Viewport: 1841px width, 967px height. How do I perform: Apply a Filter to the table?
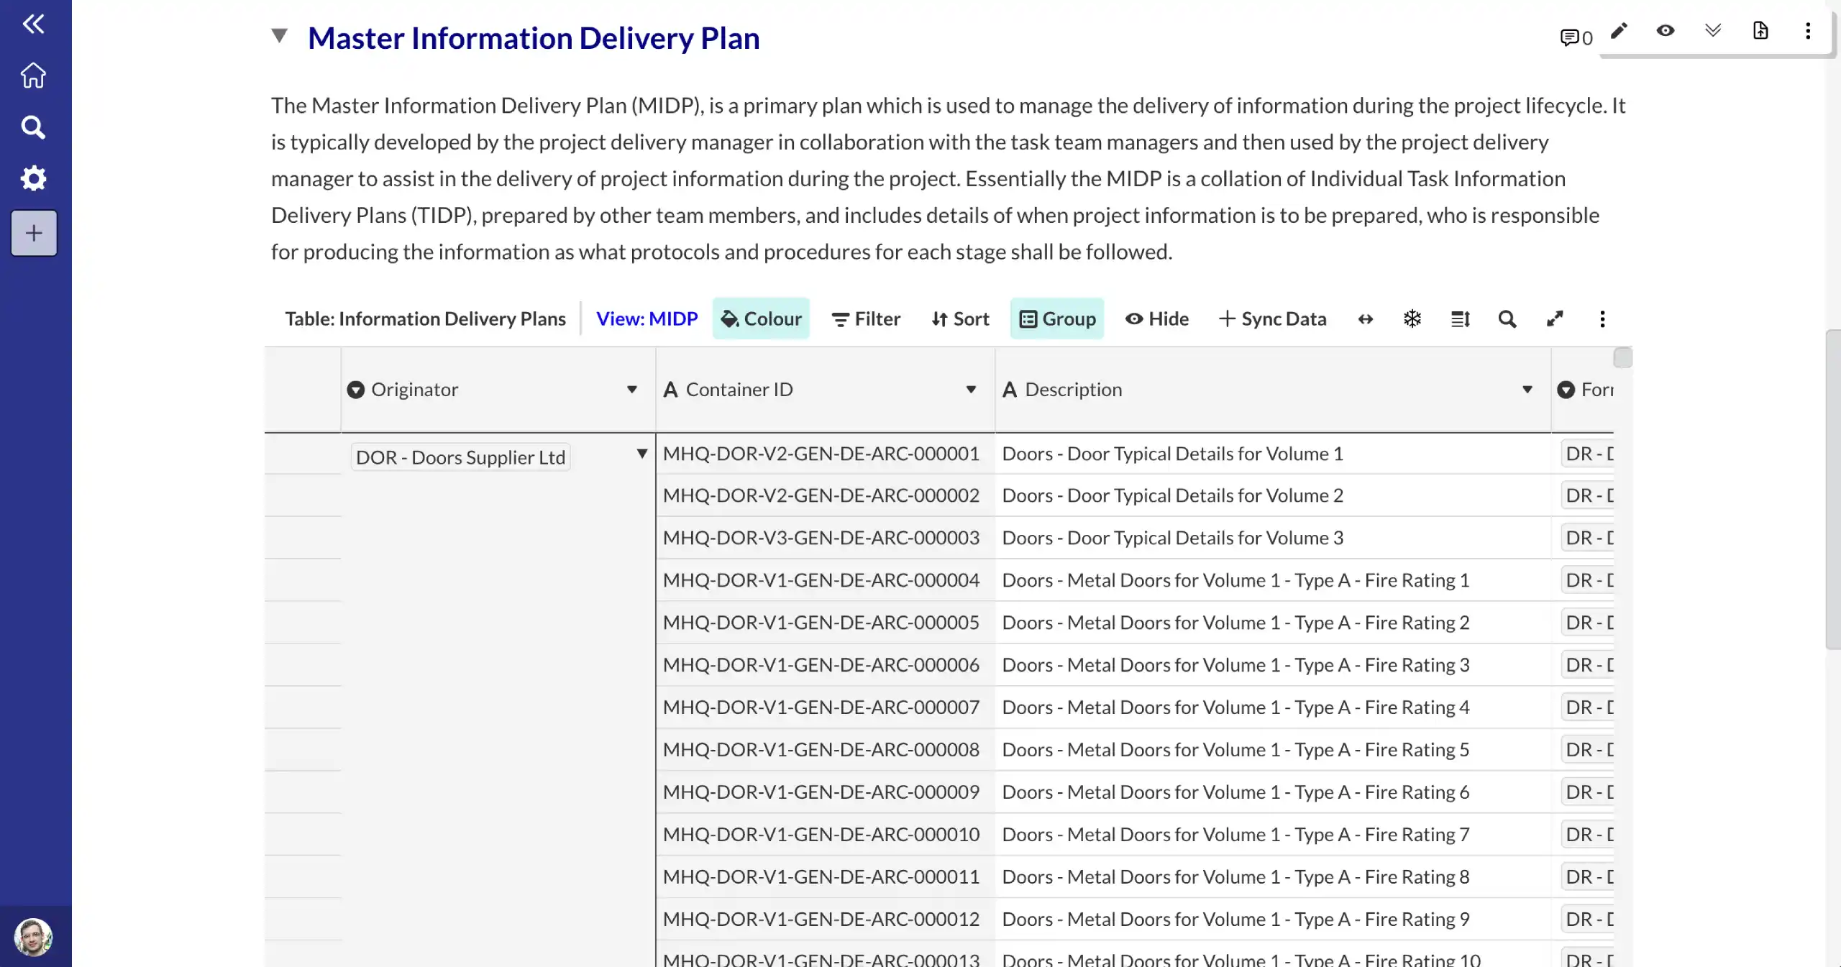tap(865, 318)
